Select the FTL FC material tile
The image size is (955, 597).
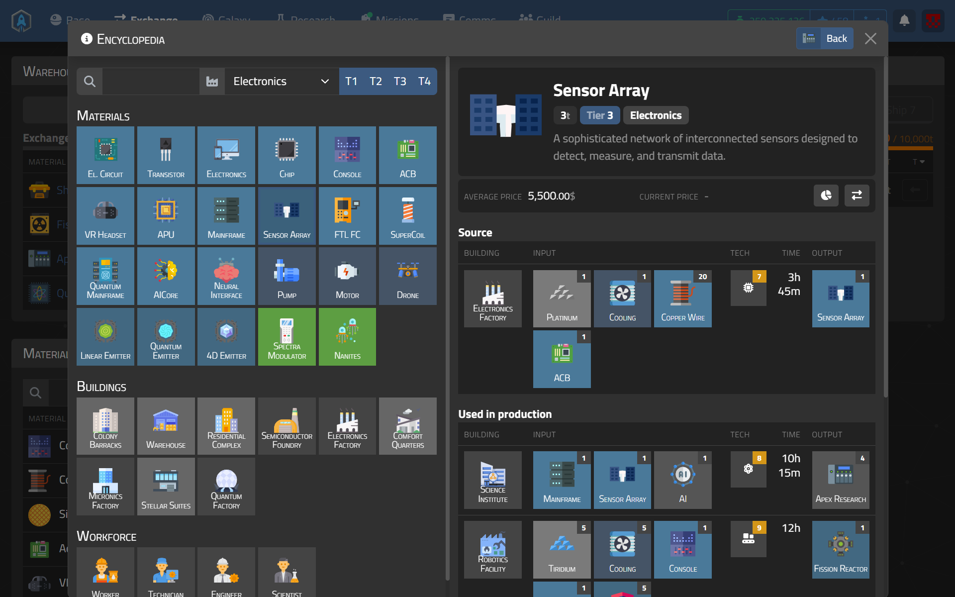[347, 215]
